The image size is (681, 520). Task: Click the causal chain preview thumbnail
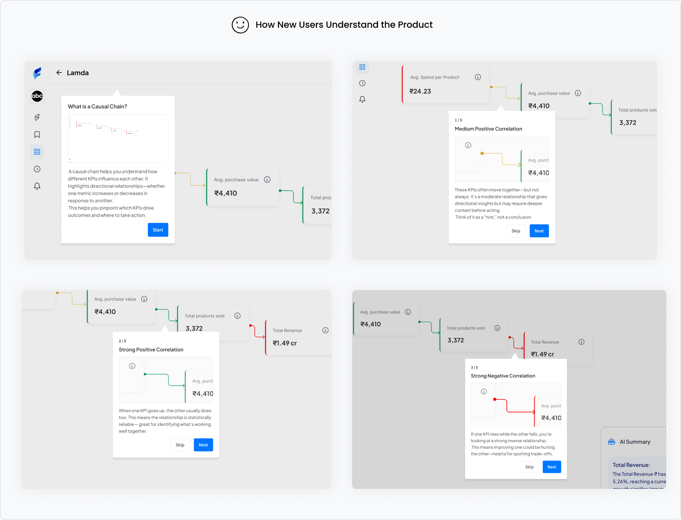point(118,138)
